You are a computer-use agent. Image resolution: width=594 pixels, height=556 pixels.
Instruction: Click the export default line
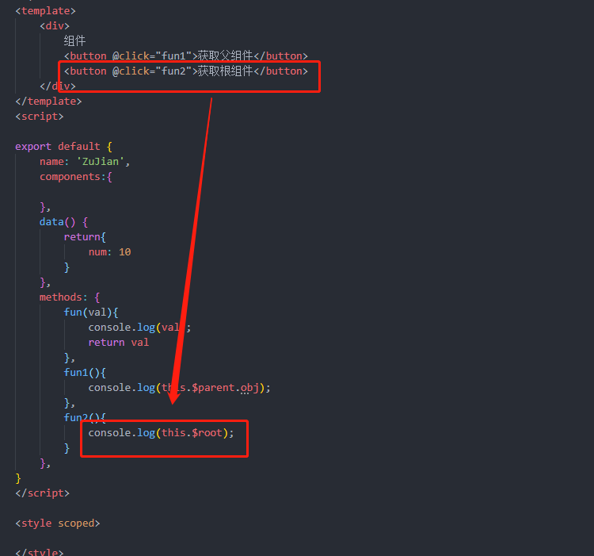click(x=63, y=147)
